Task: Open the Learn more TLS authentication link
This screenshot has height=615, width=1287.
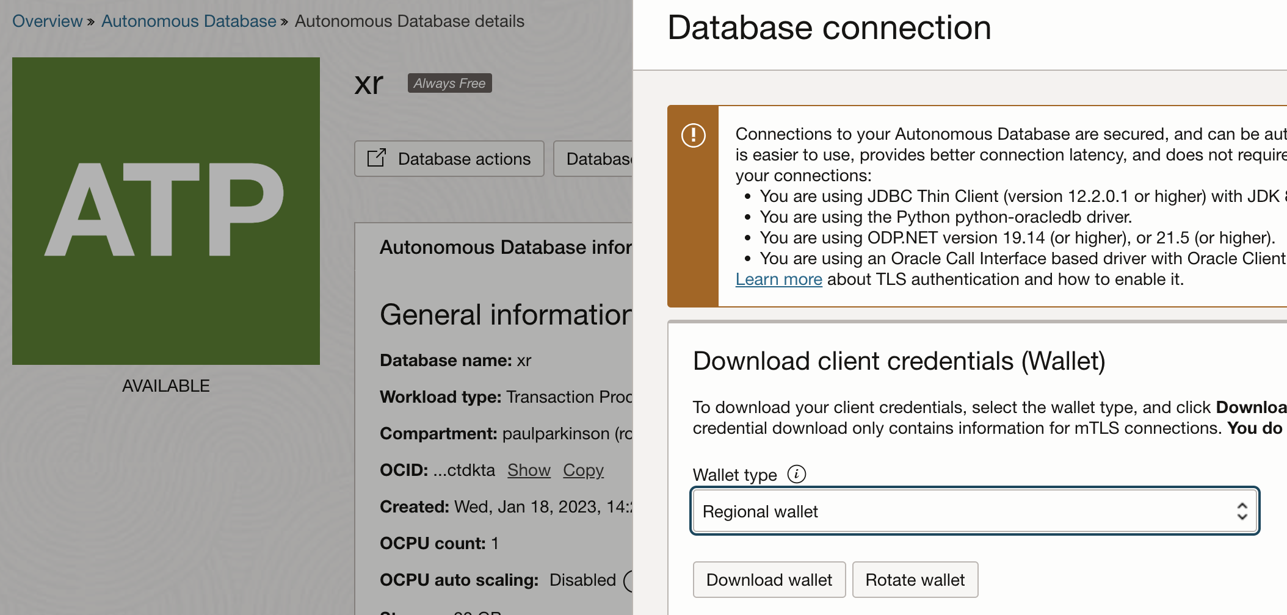Action: [x=778, y=279]
